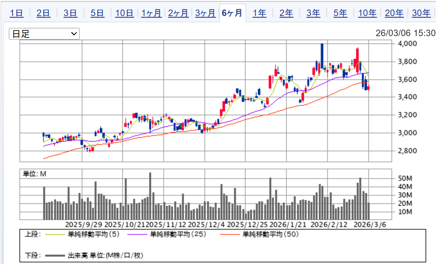Click the 単位: M volume unit label
The image size is (436, 264).
pyautogui.click(x=34, y=174)
